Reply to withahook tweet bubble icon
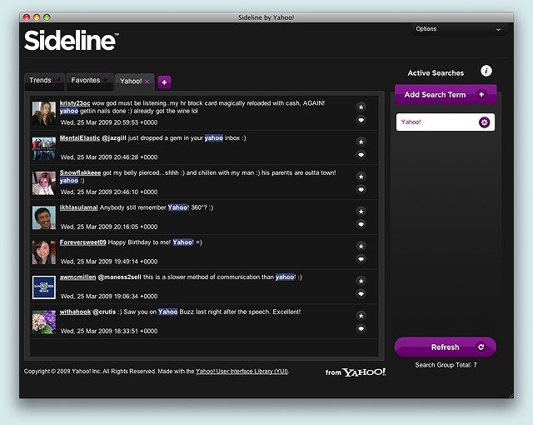The height and width of the screenshot is (425, 533). coord(361,329)
